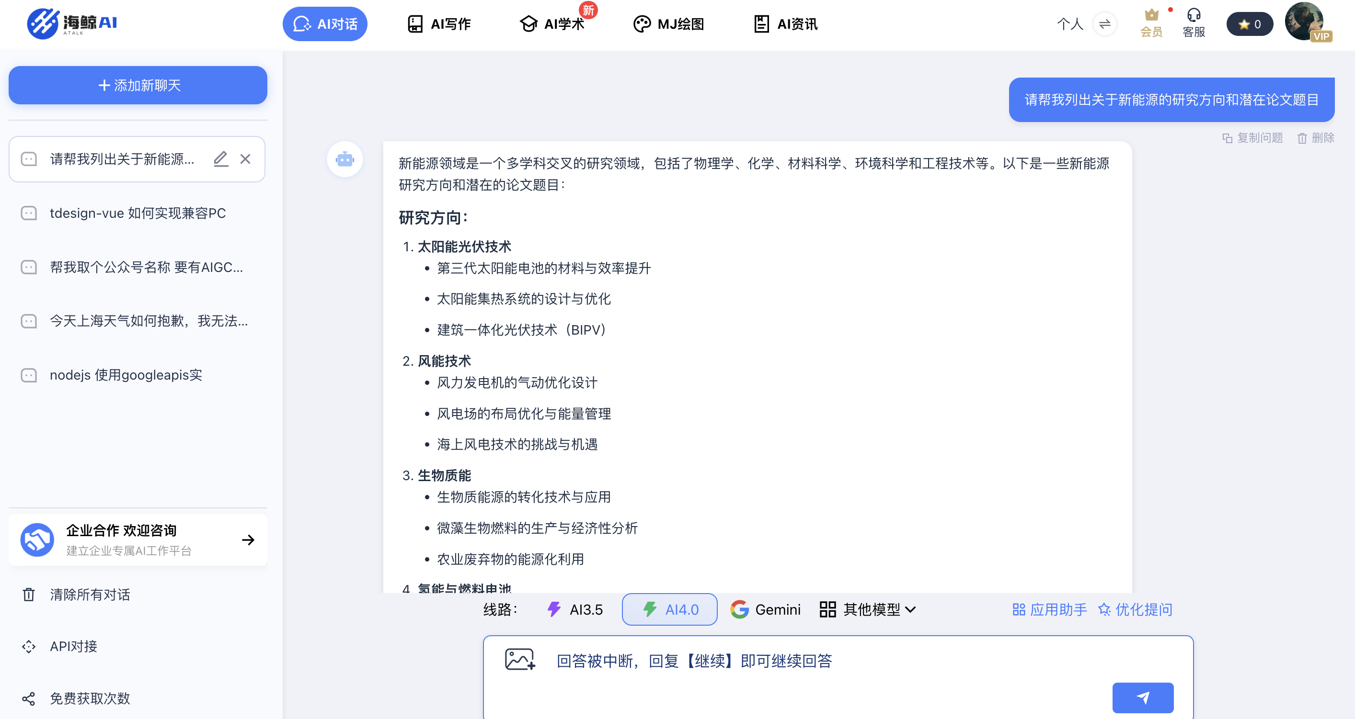Click the chat icon beside 帮我取个公众号名称
The image size is (1355, 719).
pos(29,267)
